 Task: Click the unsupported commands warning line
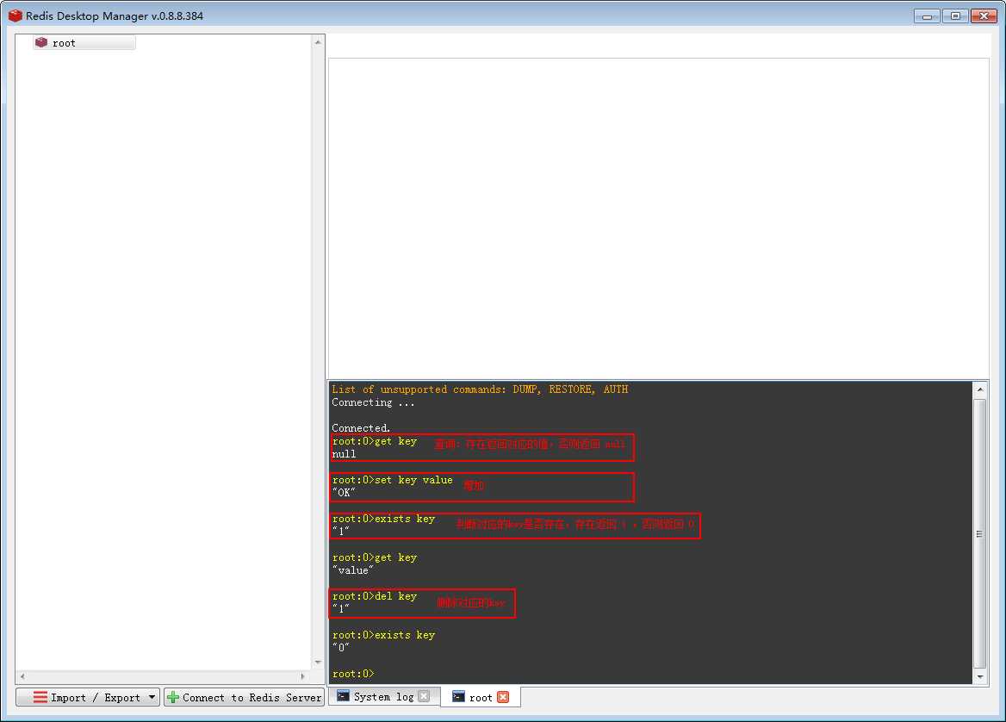tap(480, 389)
